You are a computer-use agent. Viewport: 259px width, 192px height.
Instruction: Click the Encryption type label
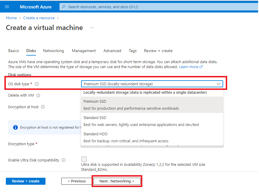(21, 144)
